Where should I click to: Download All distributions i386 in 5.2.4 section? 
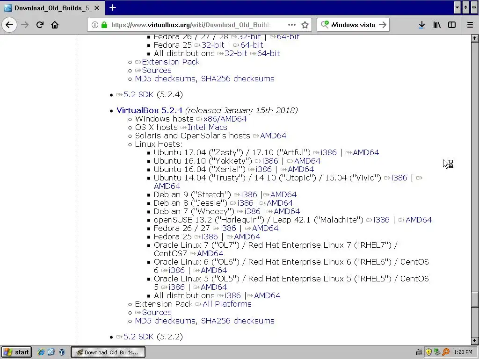click(x=232, y=295)
